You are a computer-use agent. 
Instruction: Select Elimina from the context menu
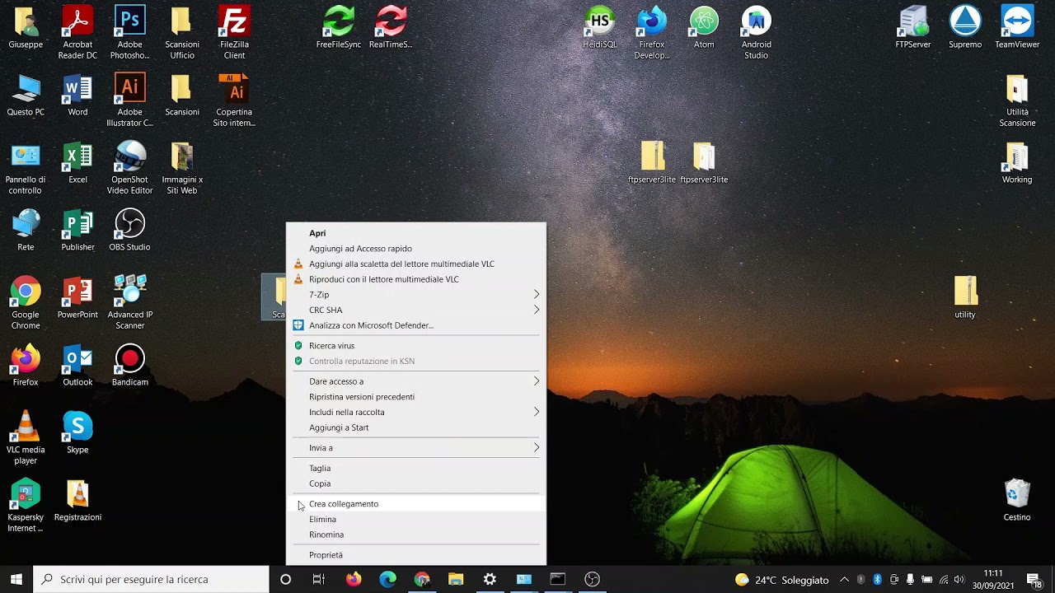(415, 520)
